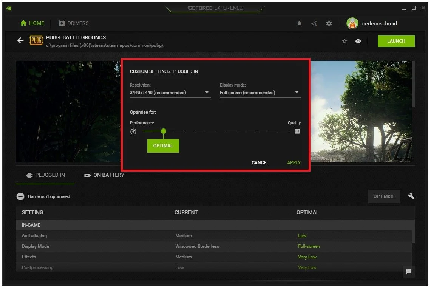Click the share icon in top bar
The height and width of the screenshot is (289, 431).
tap(314, 24)
